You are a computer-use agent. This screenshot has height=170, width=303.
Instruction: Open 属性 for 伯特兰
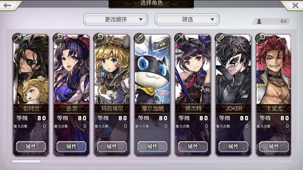[x=31, y=147]
